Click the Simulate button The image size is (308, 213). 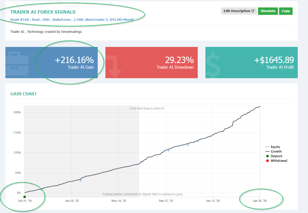(268, 11)
